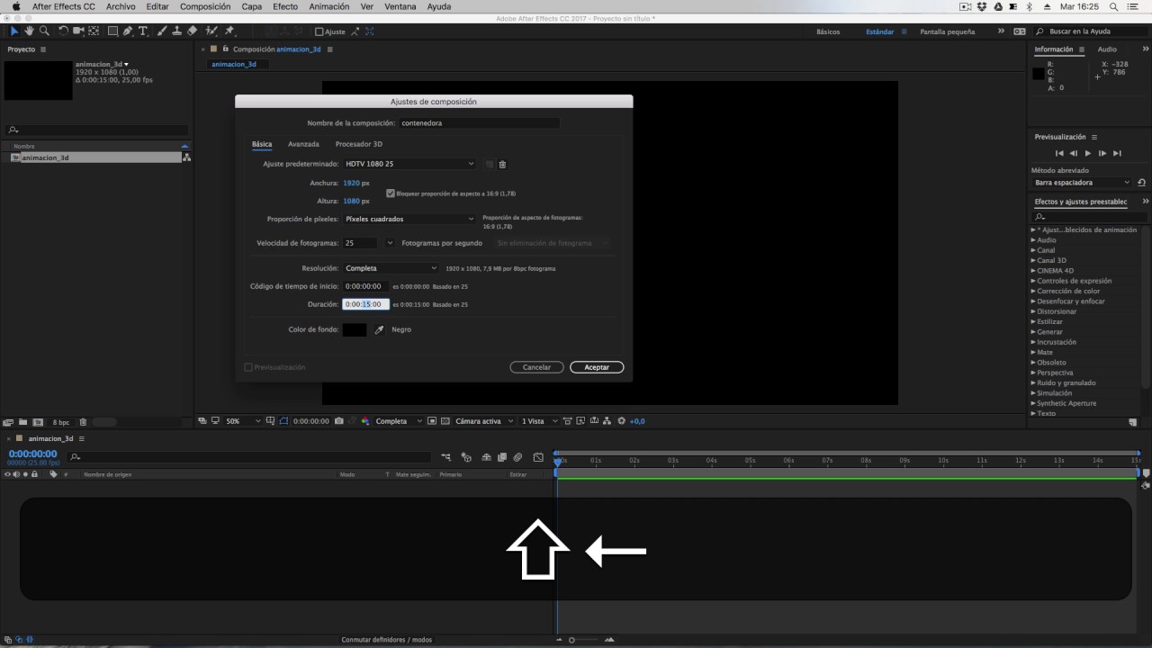This screenshot has height=648, width=1152.
Task: Enable the Ajuste snapping checkbox
Action: [319, 31]
